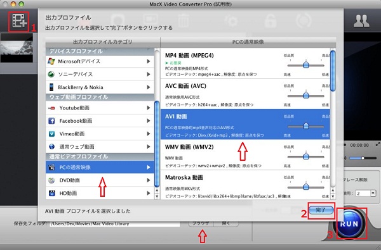This screenshot has height=250, width=381.
Task: Adjust AVI quality slider handle
Action: tap(306, 125)
